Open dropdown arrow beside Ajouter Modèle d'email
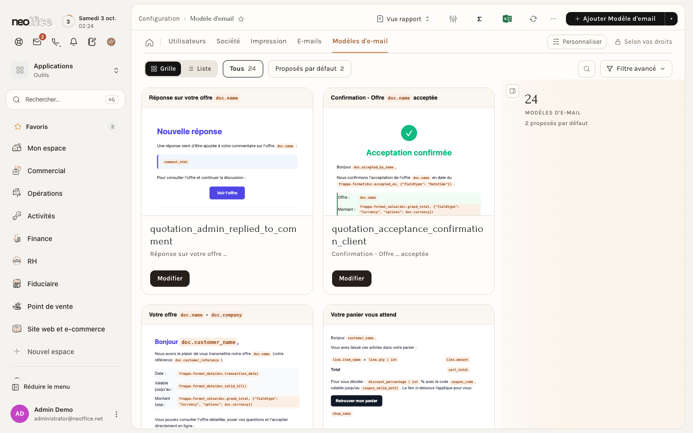 click(x=671, y=19)
